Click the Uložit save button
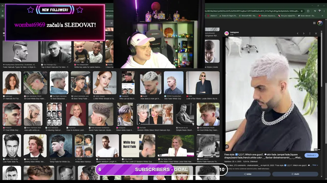This screenshot has width=327, height=183. [295, 174]
